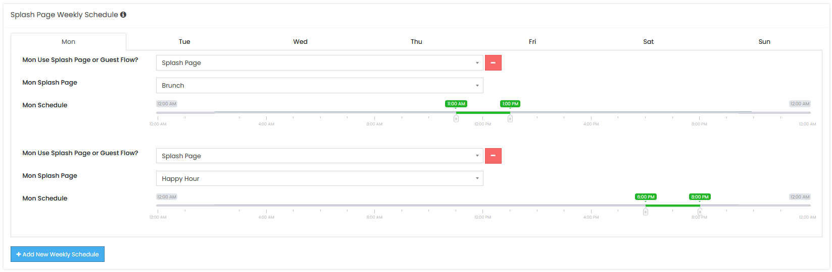Click the 8:00 PM slider handle on Happy Hour
Screen dimensions: 832x272
tap(700, 212)
